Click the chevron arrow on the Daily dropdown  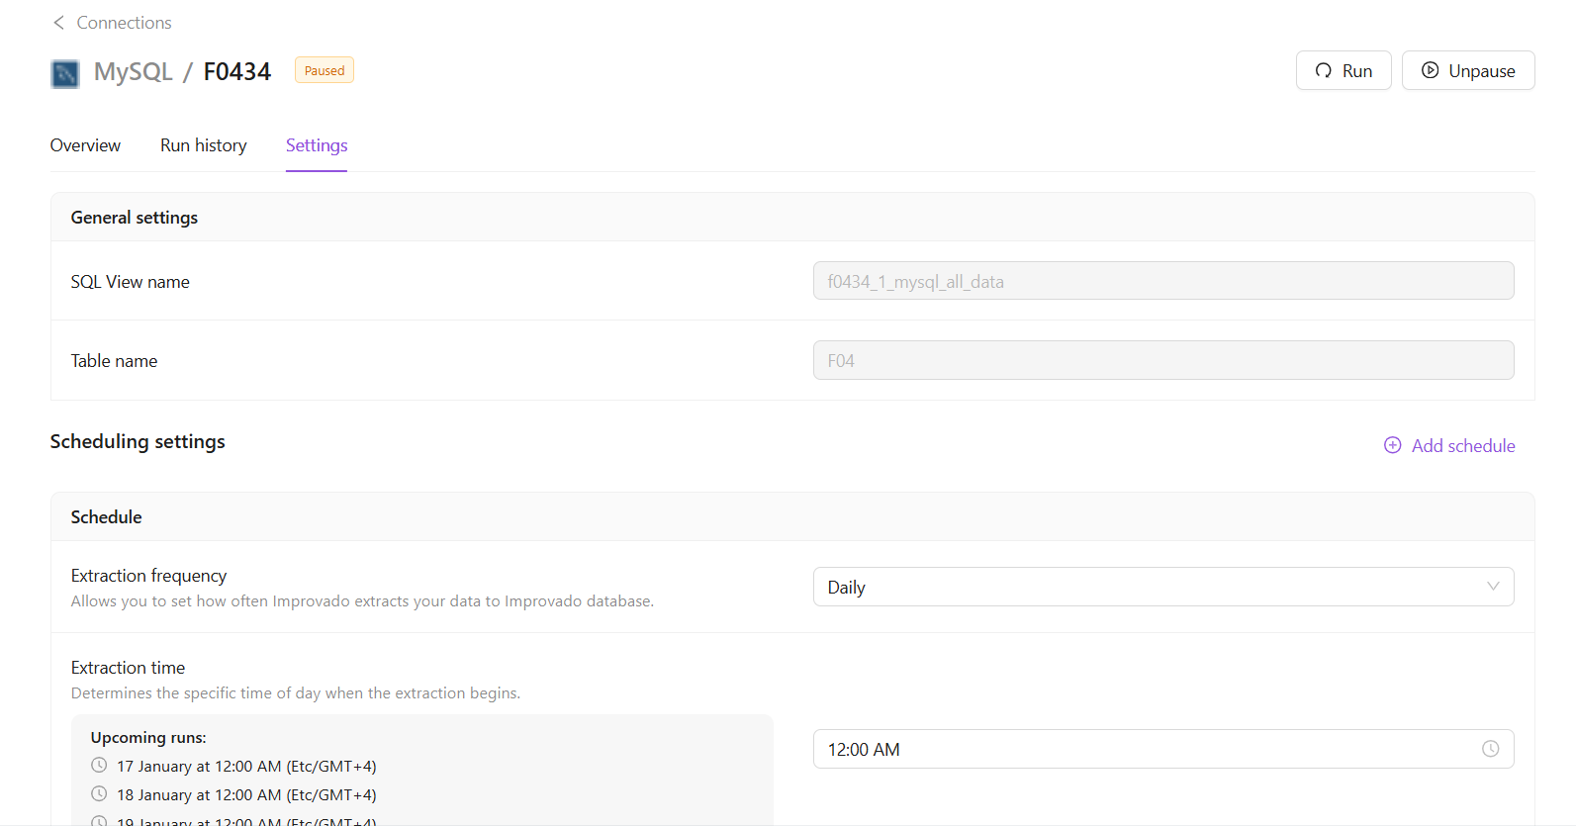click(x=1493, y=587)
